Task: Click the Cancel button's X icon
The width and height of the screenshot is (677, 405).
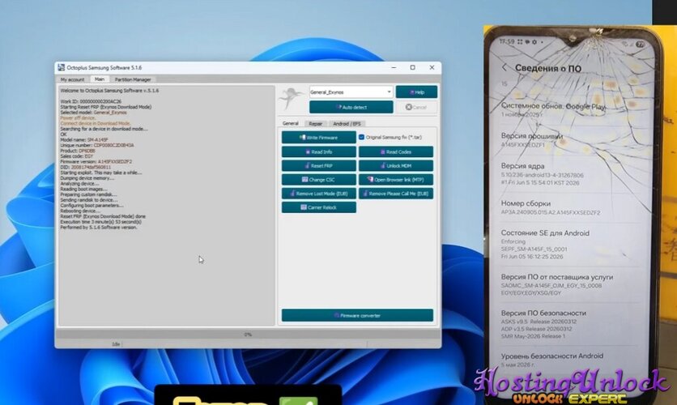Action: [x=408, y=107]
